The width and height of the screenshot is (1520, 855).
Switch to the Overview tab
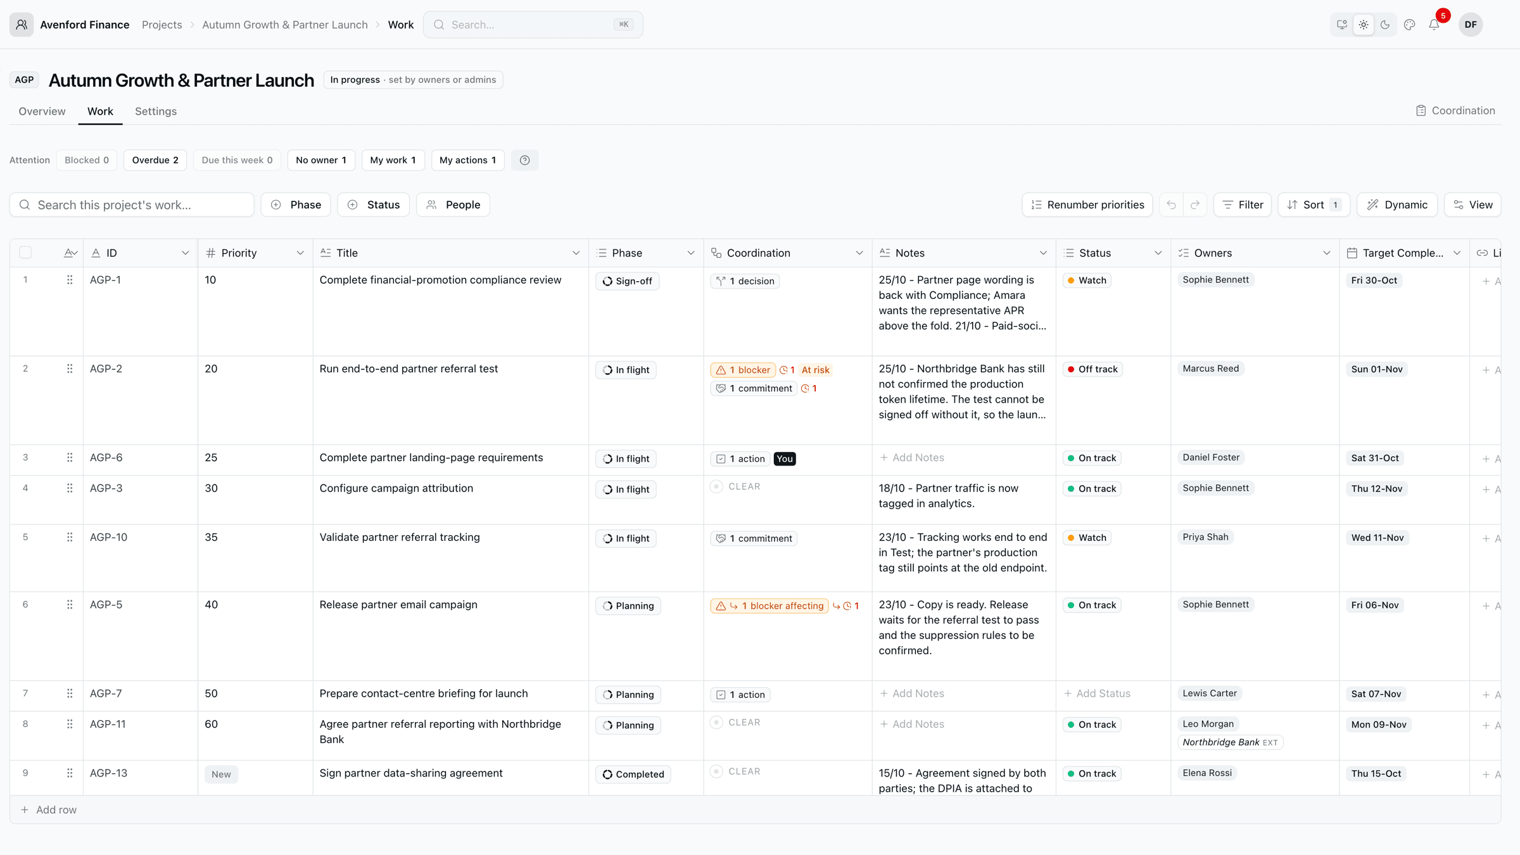pyautogui.click(x=42, y=111)
